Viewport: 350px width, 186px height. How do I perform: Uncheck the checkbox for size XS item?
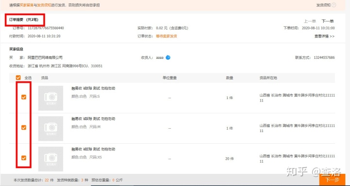pyautogui.click(x=24, y=158)
